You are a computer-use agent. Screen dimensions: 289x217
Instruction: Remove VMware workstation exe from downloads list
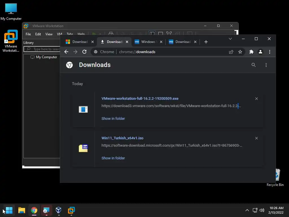click(x=257, y=99)
